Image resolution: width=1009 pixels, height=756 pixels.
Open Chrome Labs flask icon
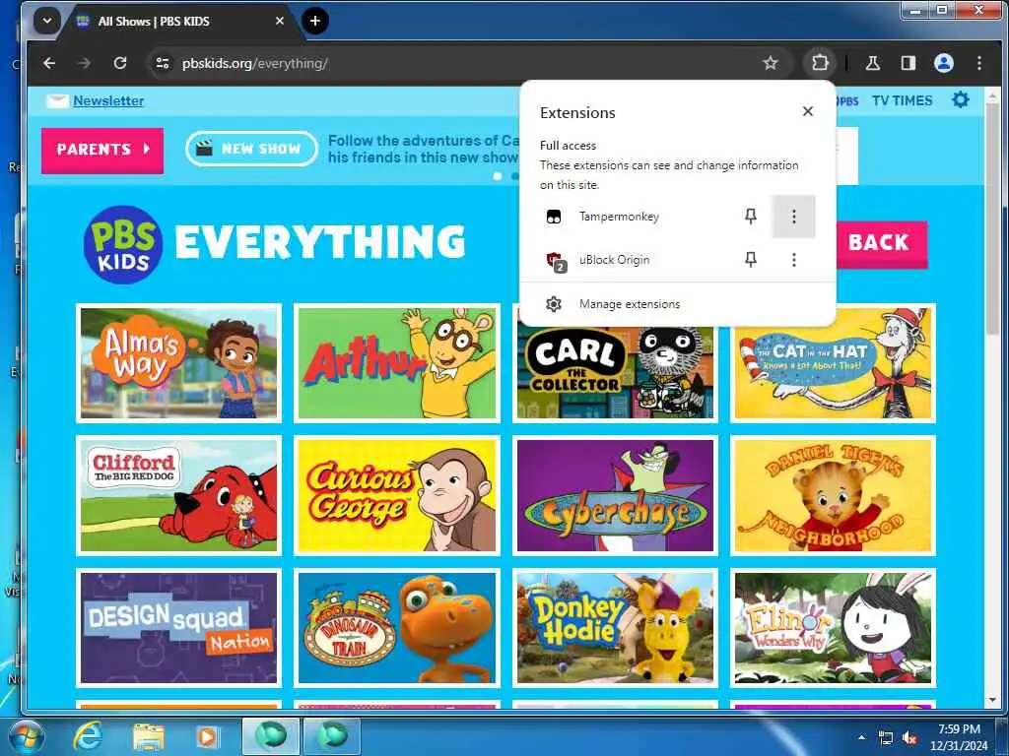(x=872, y=63)
